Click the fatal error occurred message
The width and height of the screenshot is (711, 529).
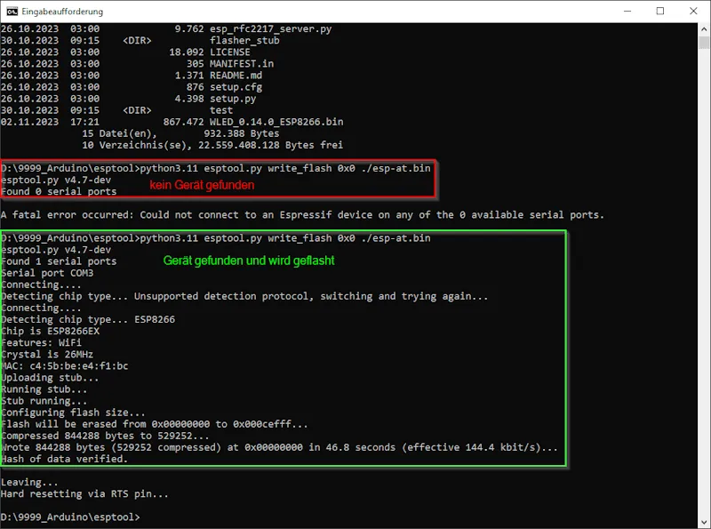point(302,215)
